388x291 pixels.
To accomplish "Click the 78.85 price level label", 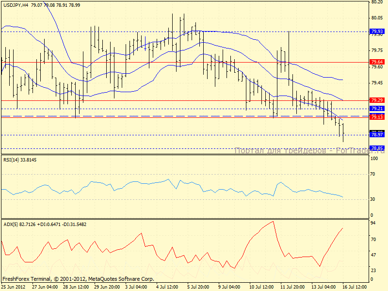I will click(377, 148).
